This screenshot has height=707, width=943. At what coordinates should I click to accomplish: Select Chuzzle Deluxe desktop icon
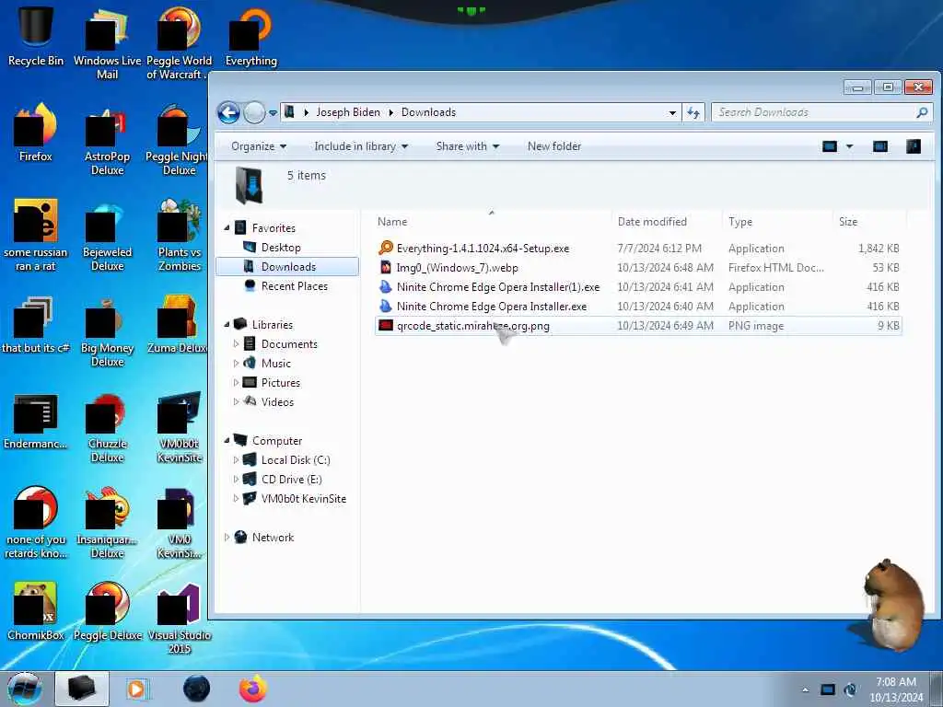tap(107, 428)
